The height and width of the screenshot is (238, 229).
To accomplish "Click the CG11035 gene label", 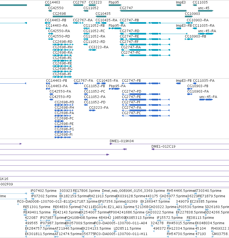I will [200, 2].
